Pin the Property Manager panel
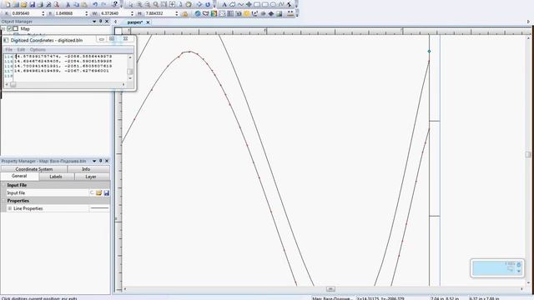534x300 pixels. [x=100, y=161]
